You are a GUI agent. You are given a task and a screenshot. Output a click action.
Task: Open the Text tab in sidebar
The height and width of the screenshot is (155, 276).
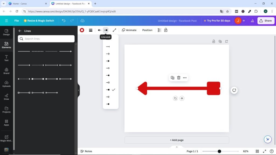(x=6, y=58)
